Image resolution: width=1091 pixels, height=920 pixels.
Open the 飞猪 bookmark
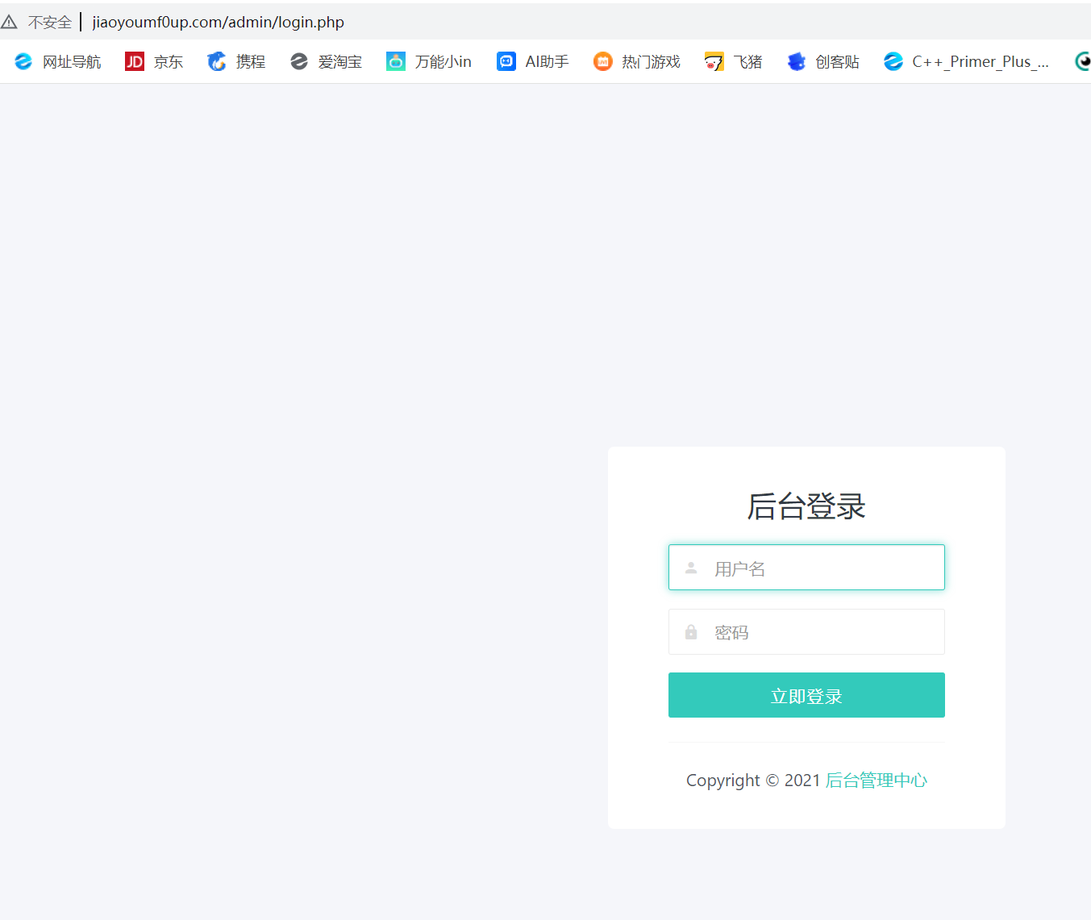[x=733, y=61]
